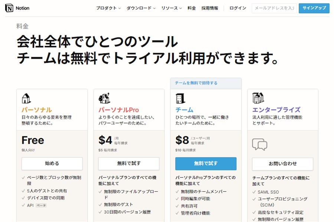Expand the プロダクト dropdown menu
This screenshot has height=222, width=334.
(108, 8)
